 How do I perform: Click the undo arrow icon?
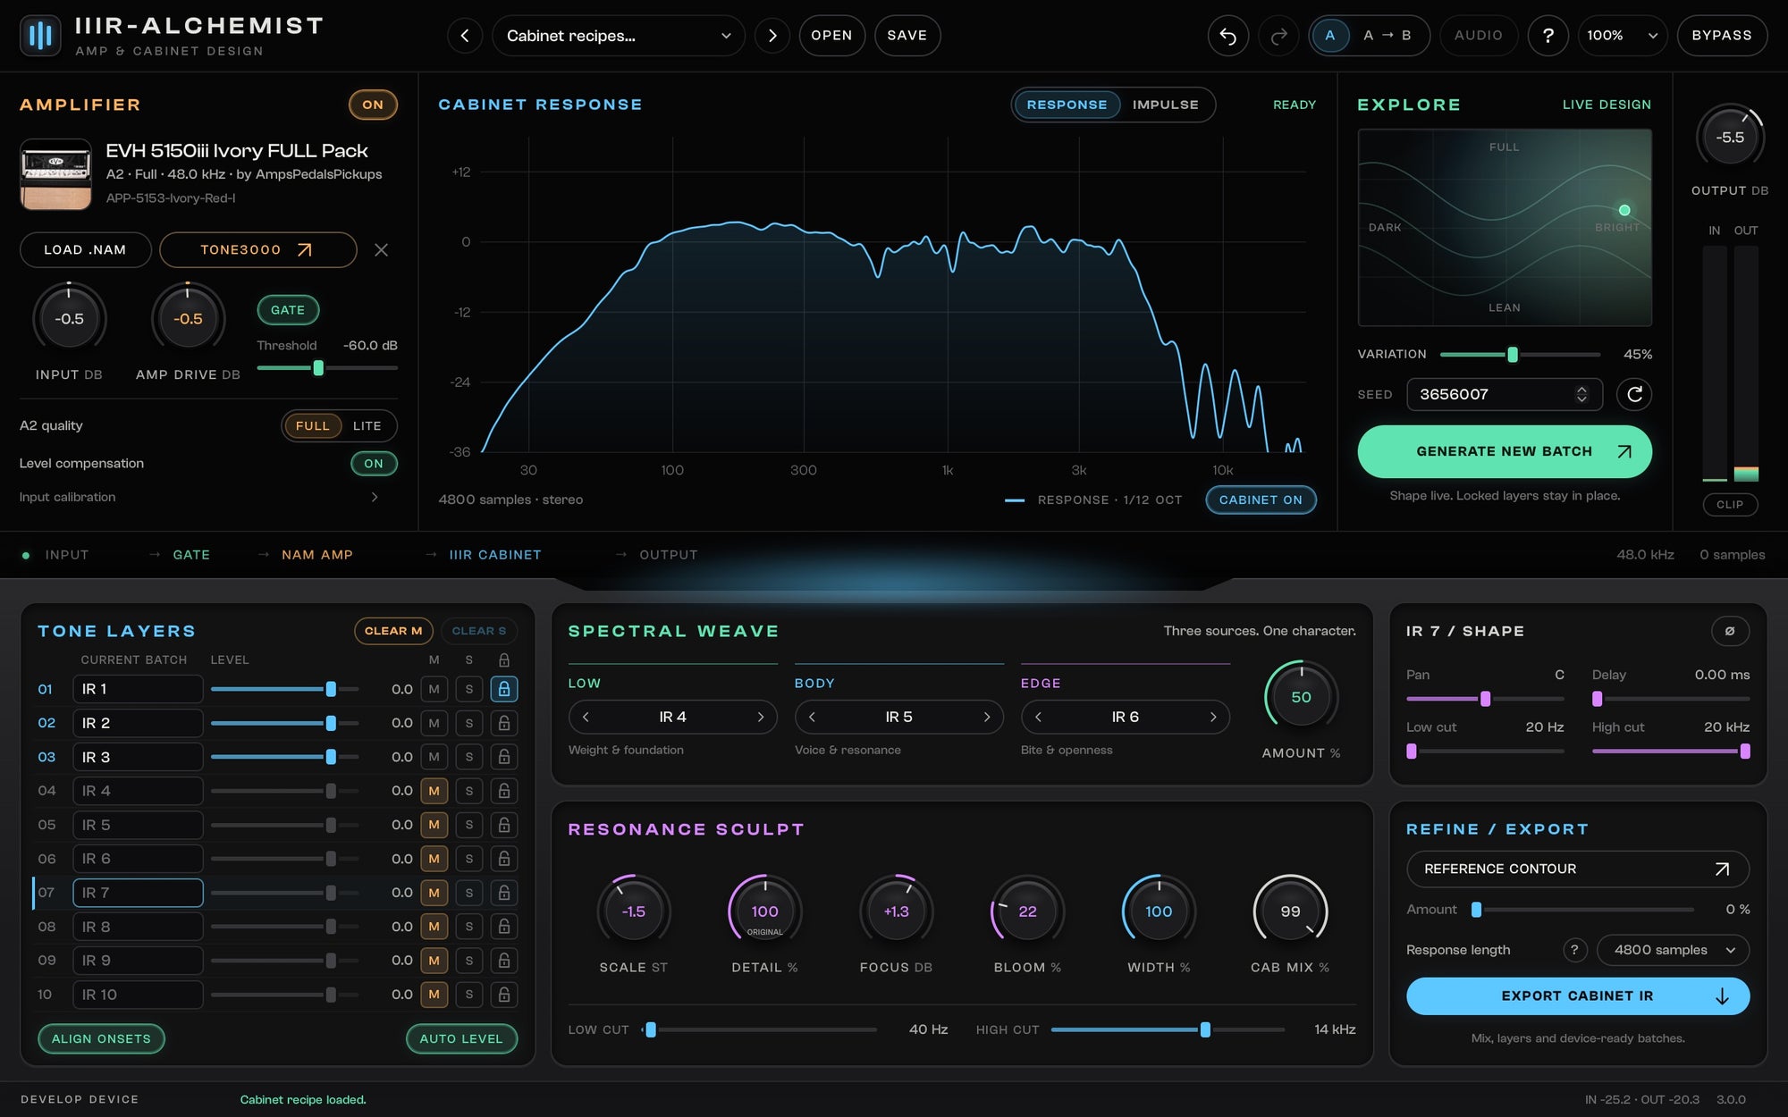click(1228, 36)
